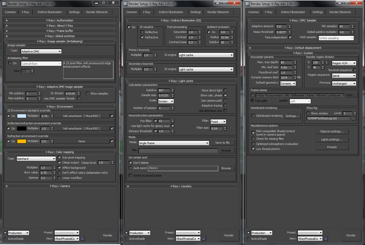
Task: Toggle the Affect background checkbox
Action: coord(59,168)
